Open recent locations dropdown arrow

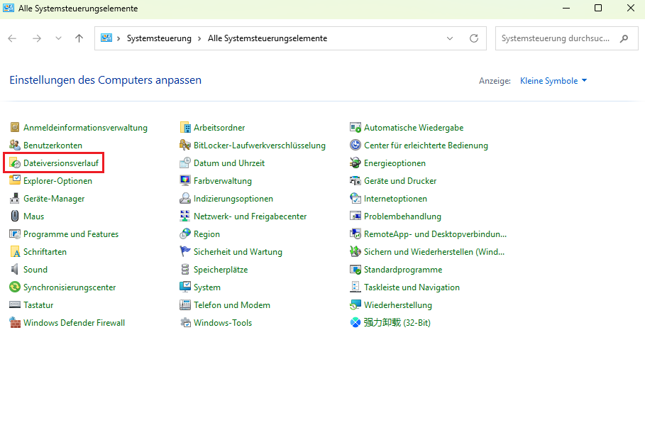click(58, 38)
